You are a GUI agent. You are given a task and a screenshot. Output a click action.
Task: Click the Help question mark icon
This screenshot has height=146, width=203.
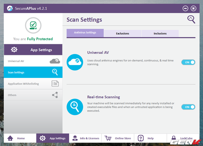click(141, 138)
